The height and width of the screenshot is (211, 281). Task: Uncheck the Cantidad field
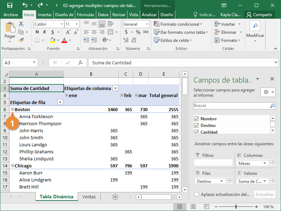[196, 132]
